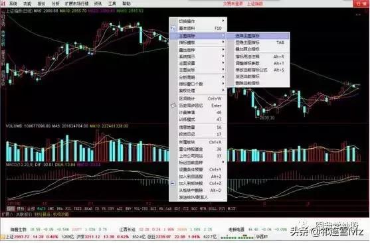The height and width of the screenshot is (243, 370).
Task: Open the 报价 menu
Action: click(x=41, y=3)
